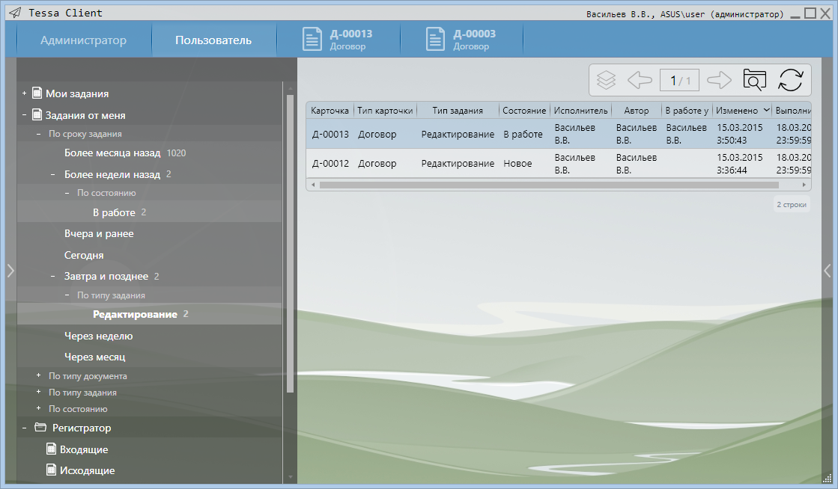Click the Исходящие document icon

point(51,470)
